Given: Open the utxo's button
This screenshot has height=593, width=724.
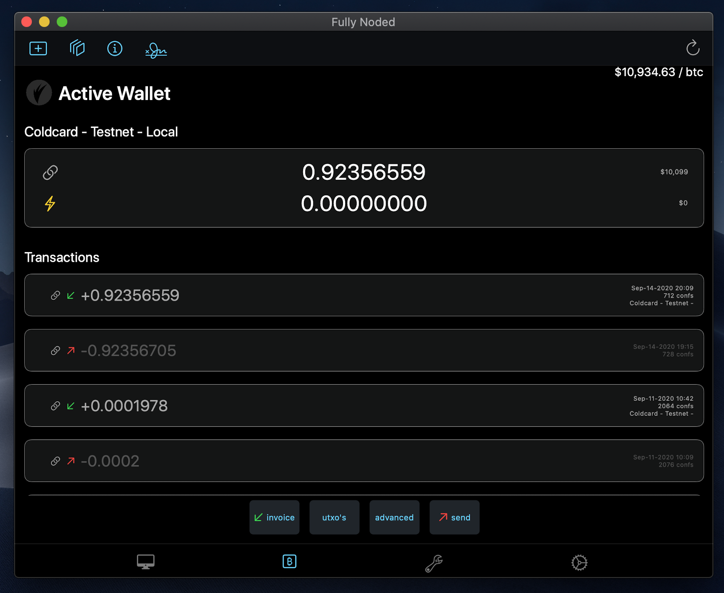Looking at the screenshot, I should tap(334, 517).
